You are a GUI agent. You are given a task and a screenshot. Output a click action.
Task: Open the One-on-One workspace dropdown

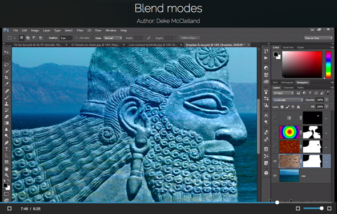tap(318, 38)
